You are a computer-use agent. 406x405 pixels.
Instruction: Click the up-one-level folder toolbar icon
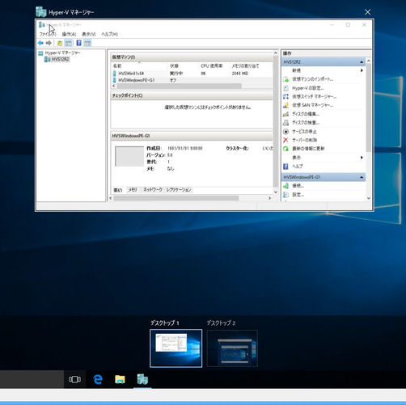point(60,43)
